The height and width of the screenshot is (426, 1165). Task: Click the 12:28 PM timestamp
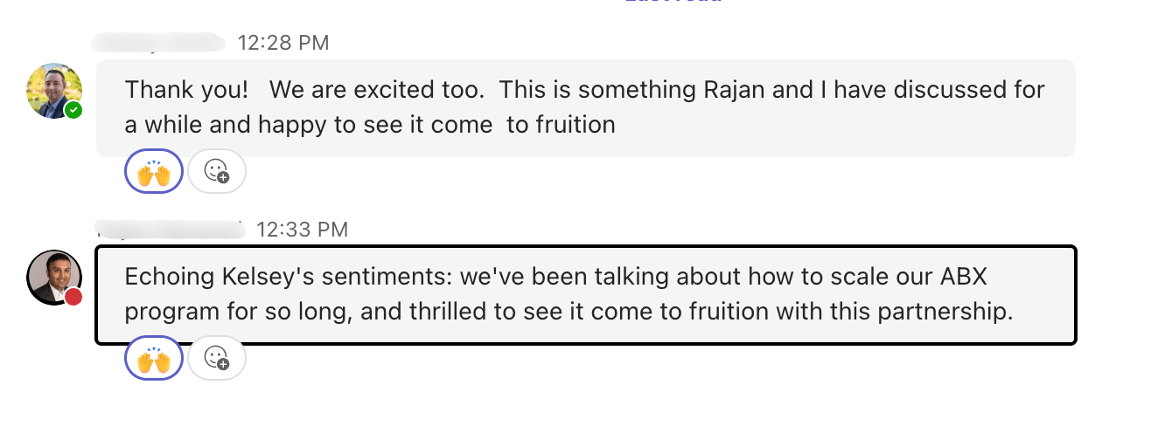coord(283,43)
